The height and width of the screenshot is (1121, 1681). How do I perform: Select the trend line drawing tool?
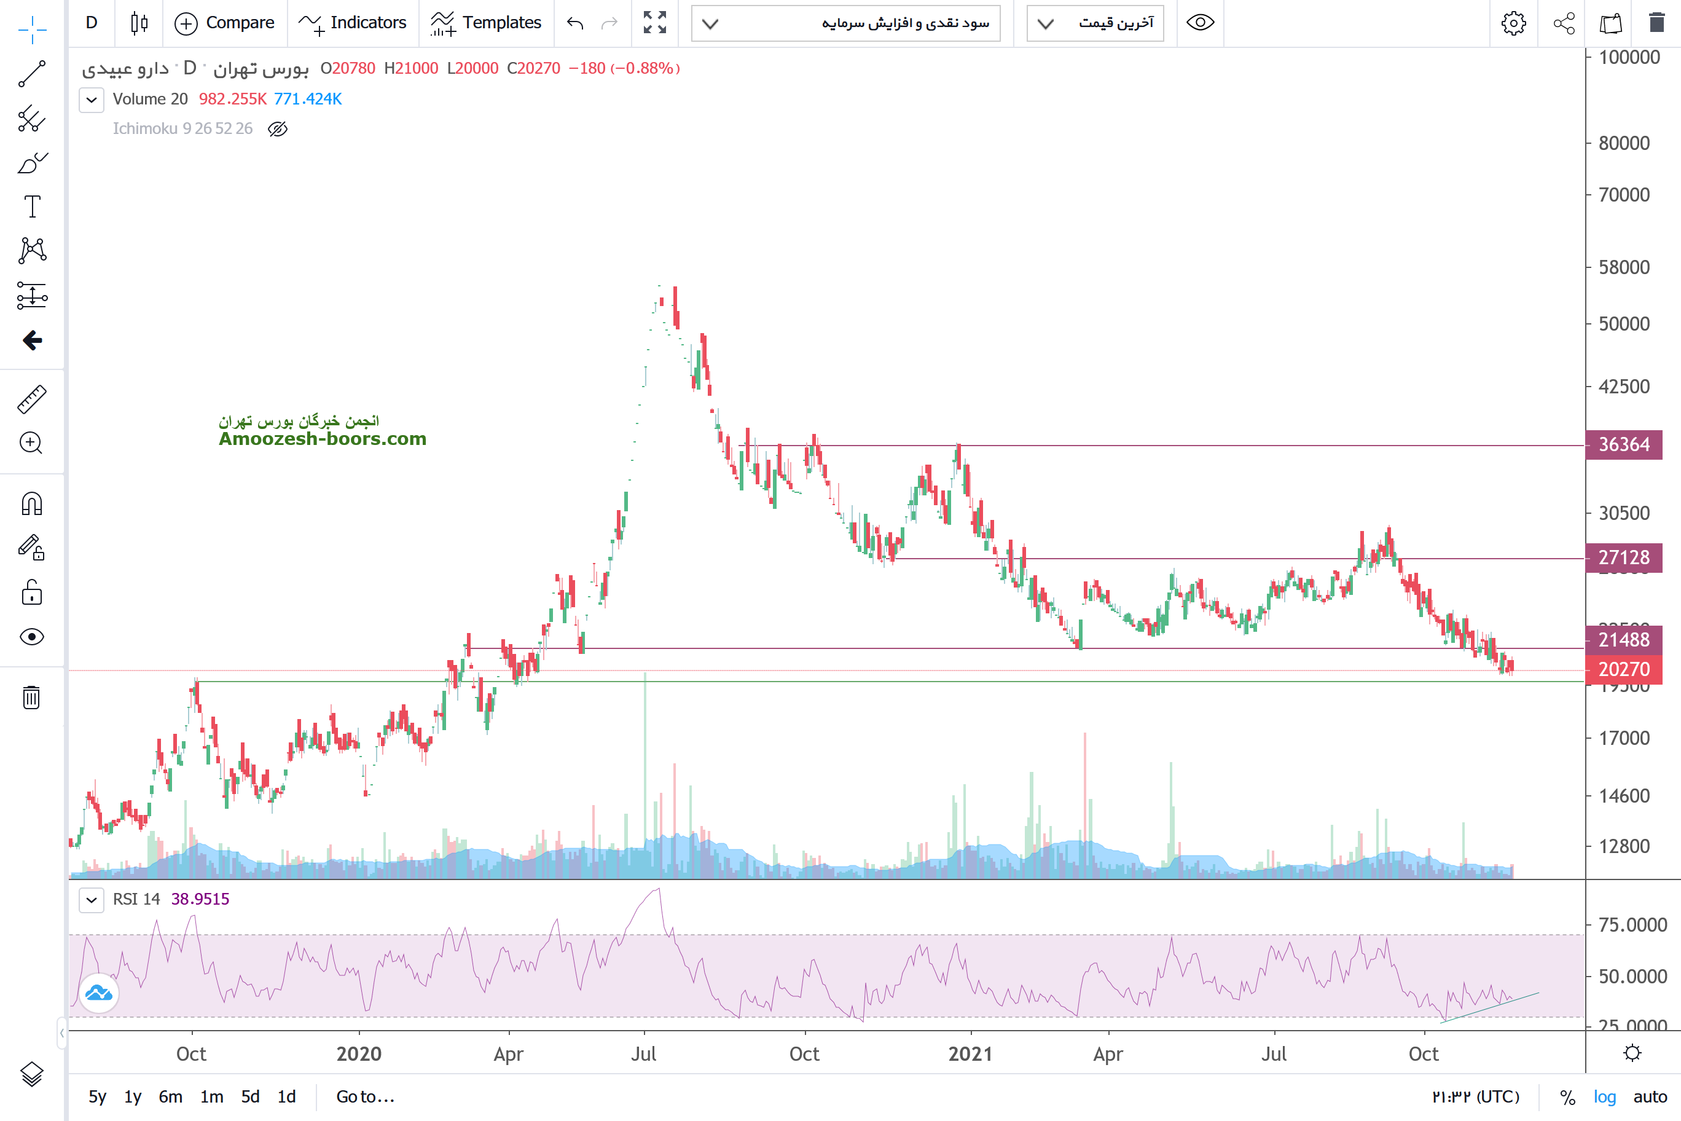coord(31,74)
